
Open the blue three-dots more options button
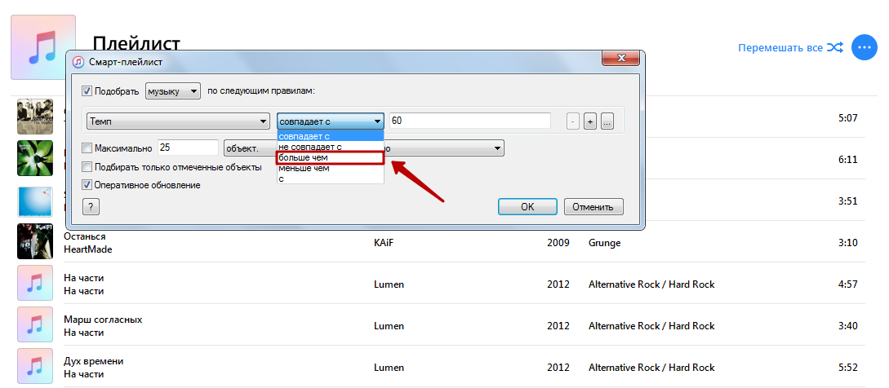[x=864, y=48]
